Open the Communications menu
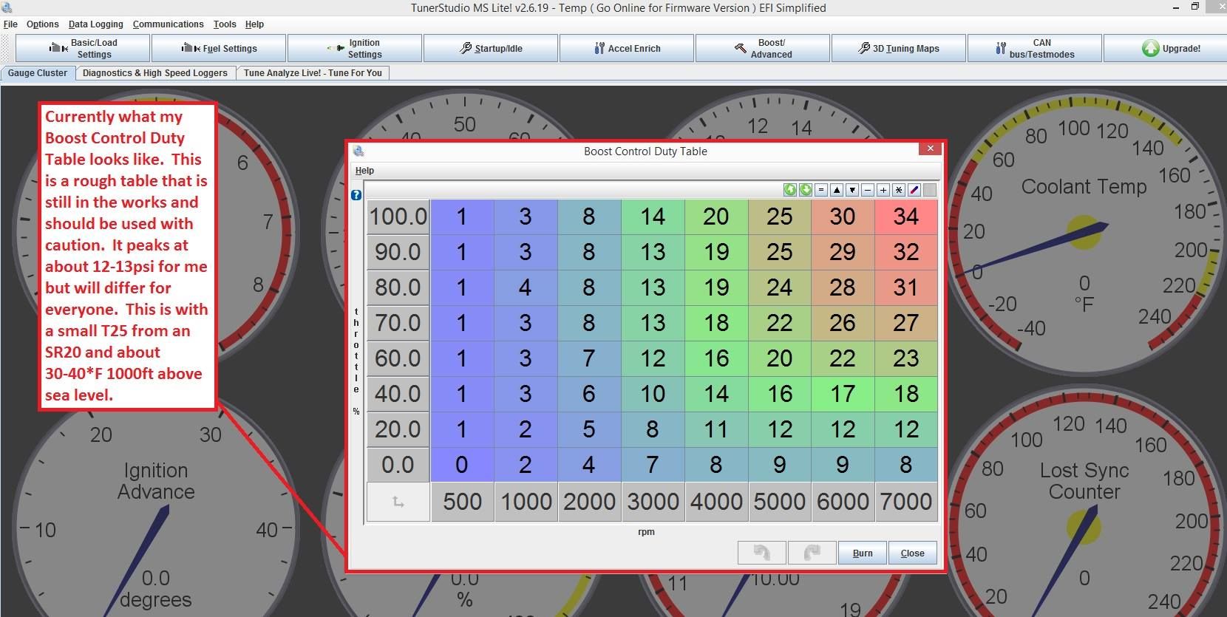1227x617 pixels. pos(168,24)
